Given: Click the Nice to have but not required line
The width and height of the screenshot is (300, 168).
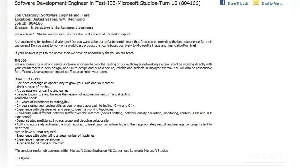Looking at the screenshot, I should pos(35,132).
